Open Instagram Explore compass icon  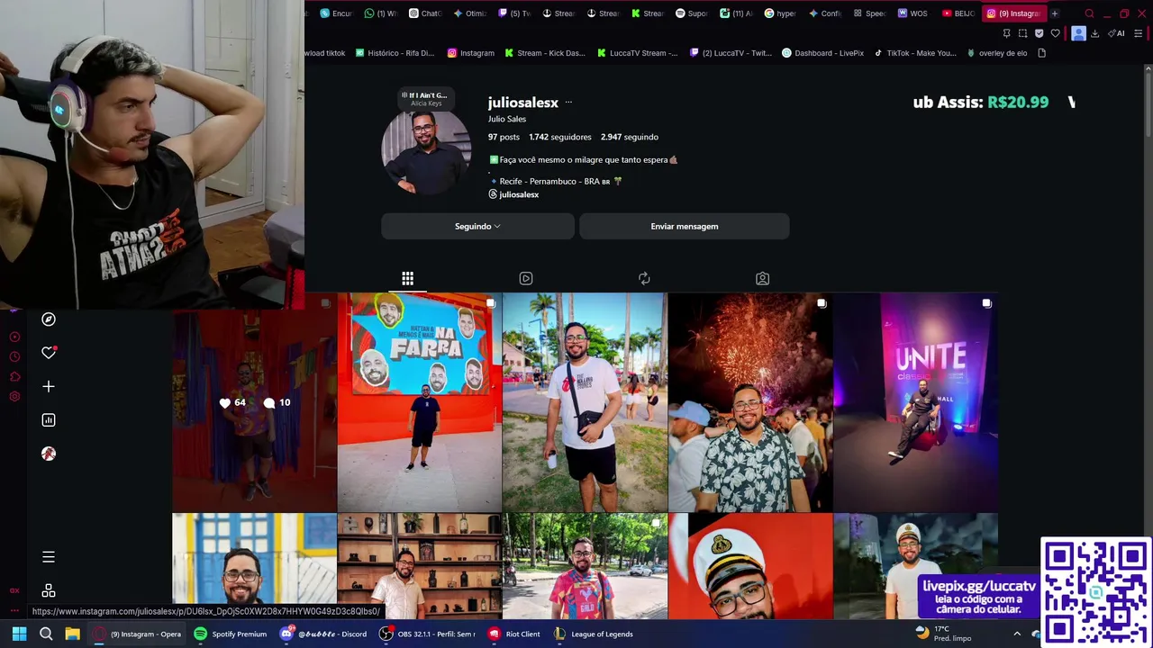(49, 319)
